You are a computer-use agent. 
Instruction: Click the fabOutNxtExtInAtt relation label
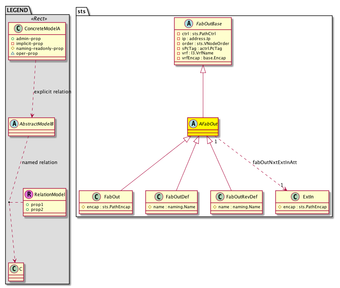[275, 162]
